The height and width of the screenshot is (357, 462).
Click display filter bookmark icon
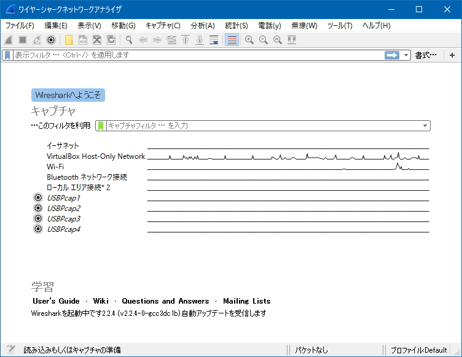pyautogui.click(x=7, y=55)
